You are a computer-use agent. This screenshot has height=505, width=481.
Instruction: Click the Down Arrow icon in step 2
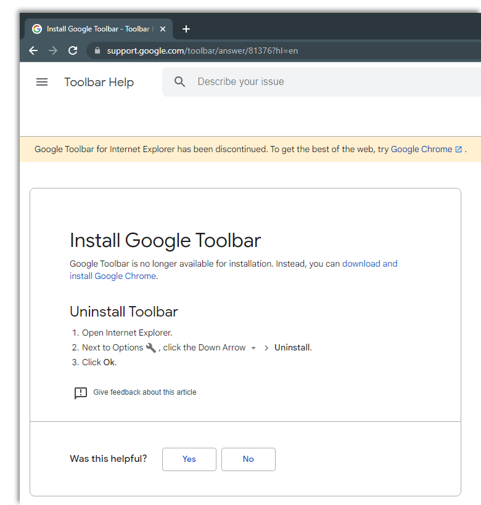[x=253, y=348]
